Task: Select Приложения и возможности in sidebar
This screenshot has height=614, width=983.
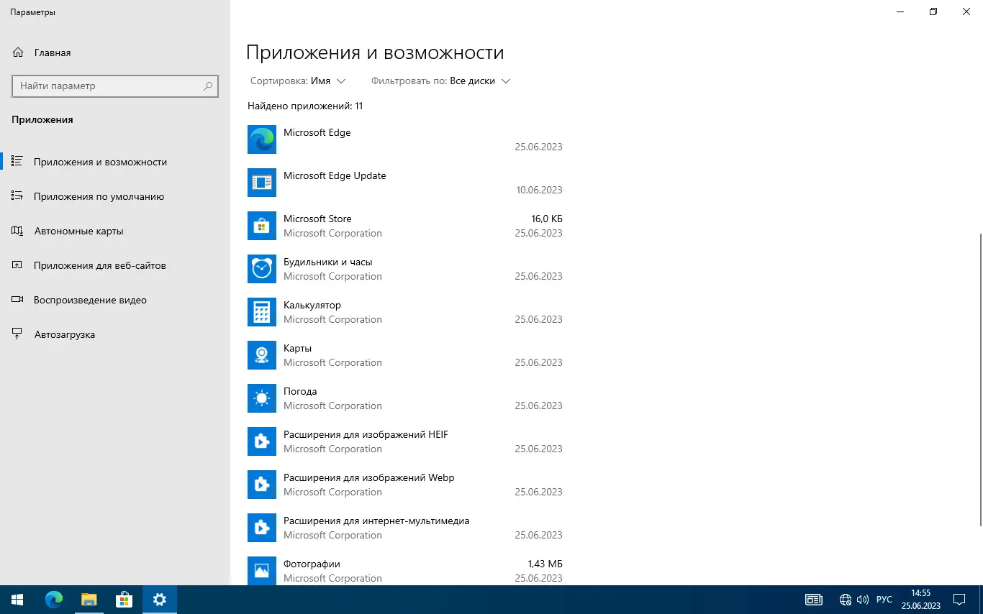Action: coord(115,162)
